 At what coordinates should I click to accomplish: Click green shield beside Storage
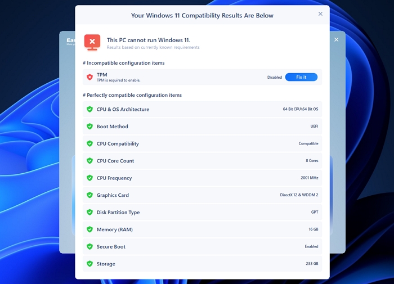coord(89,264)
